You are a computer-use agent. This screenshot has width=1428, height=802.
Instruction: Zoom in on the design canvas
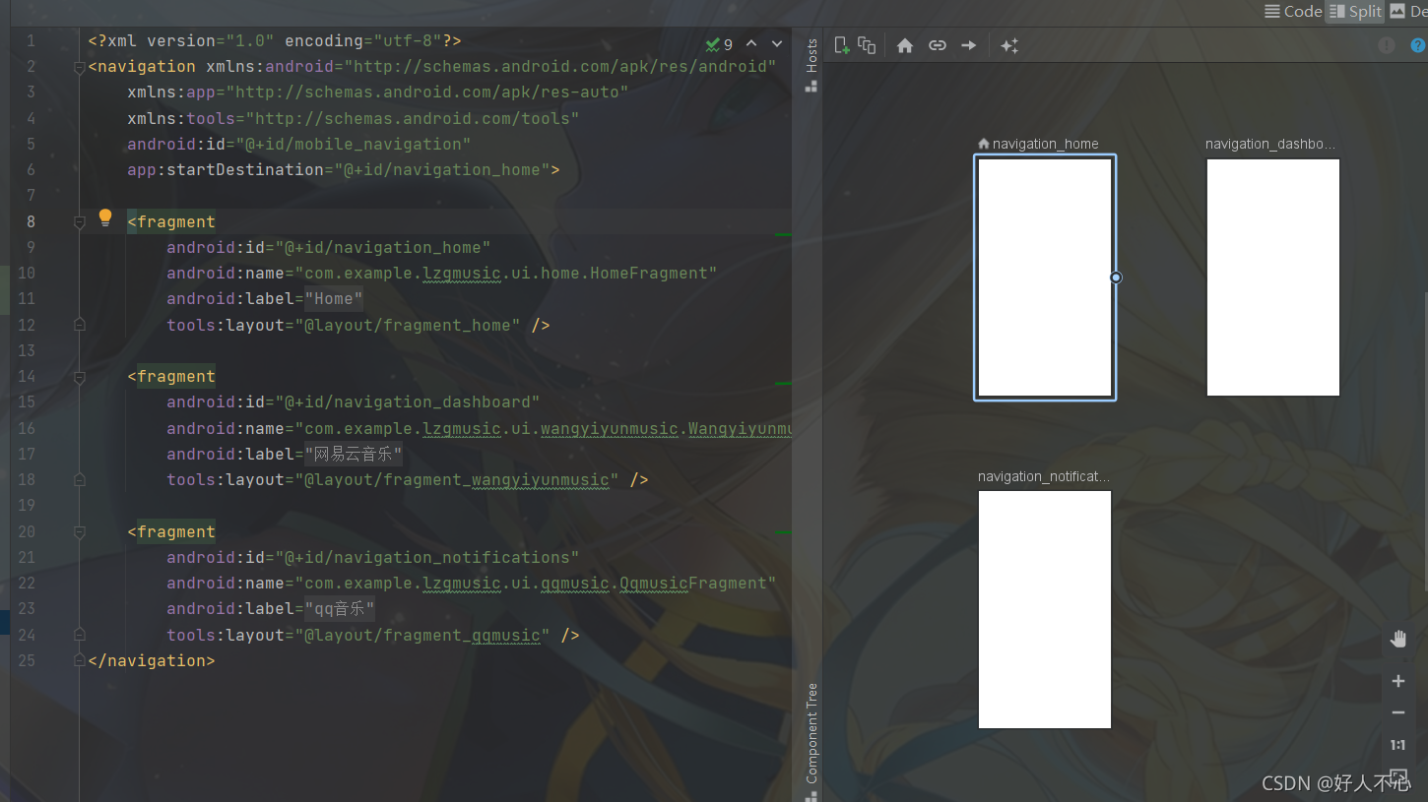pos(1397,680)
